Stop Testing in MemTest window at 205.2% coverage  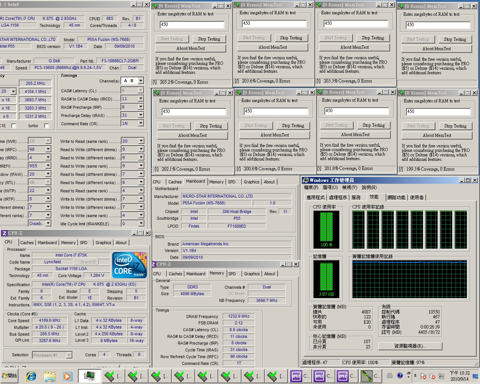click(209, 39)
